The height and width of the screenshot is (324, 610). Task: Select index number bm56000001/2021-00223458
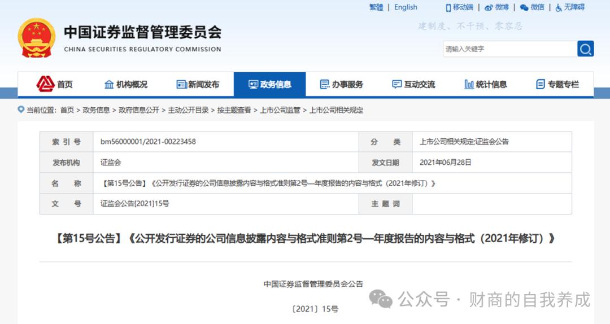(148, 142)
